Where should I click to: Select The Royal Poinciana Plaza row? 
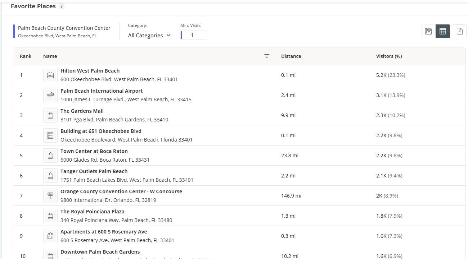coord(216,216)
